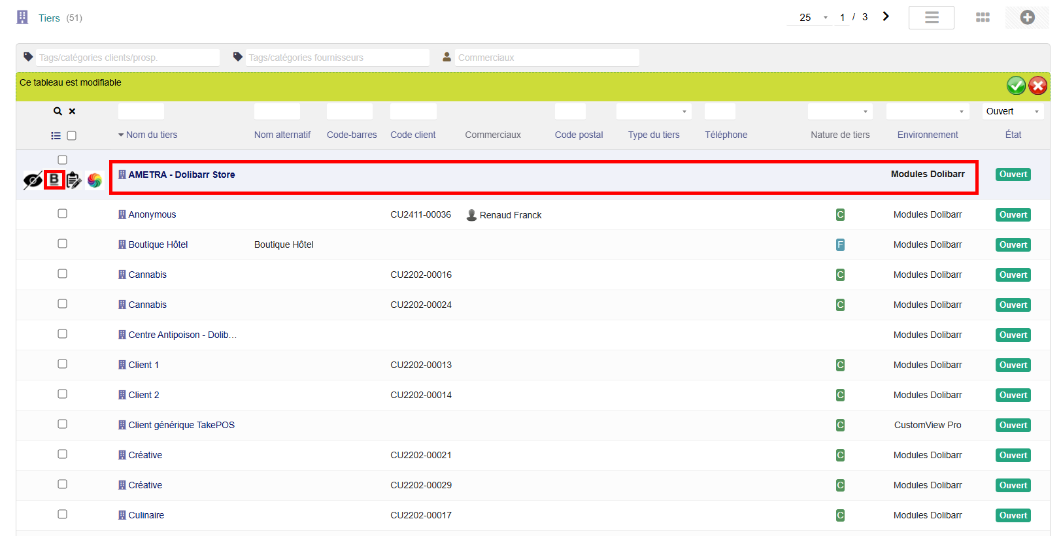Click the red X cancel icon

[1037, 86]
